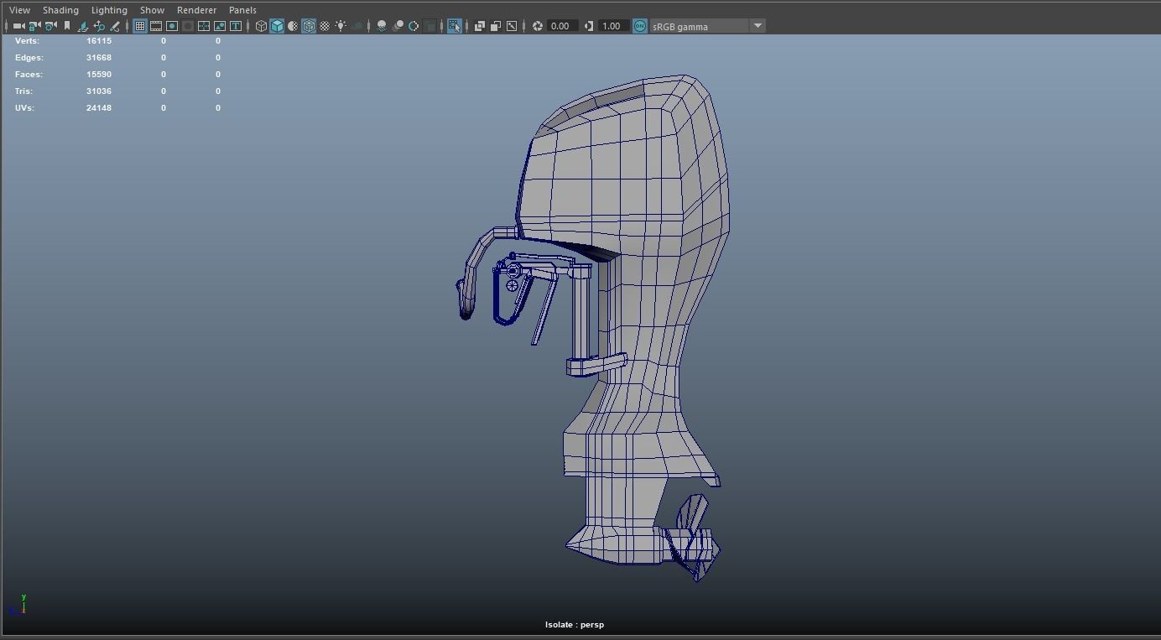This screenshot has width=1161, height=640.
Task: Toggle the Resolution Gate display
Action: coord(172,26)
